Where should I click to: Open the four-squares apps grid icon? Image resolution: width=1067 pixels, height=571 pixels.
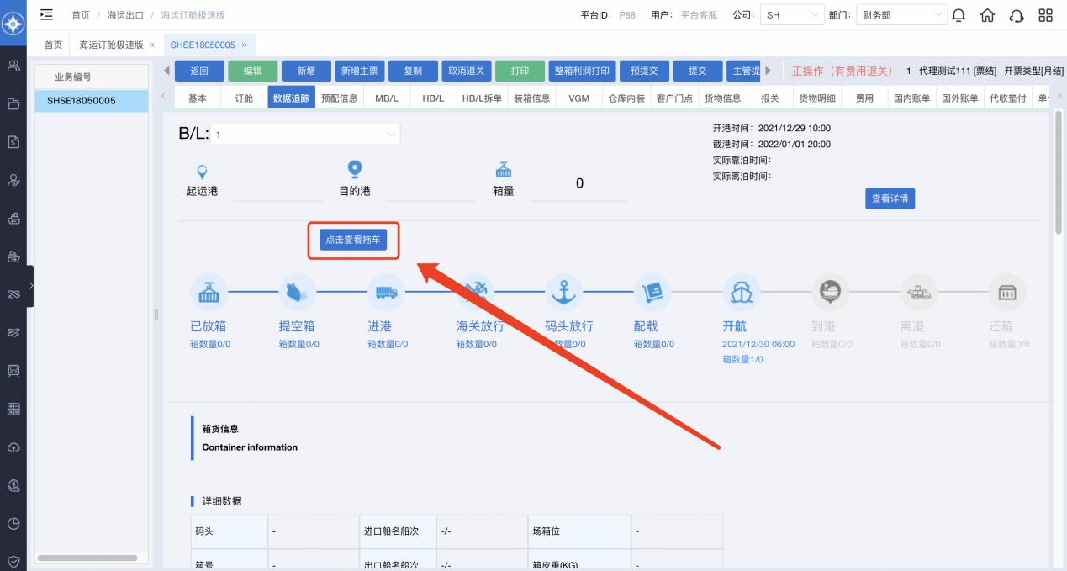[1045, 15]
